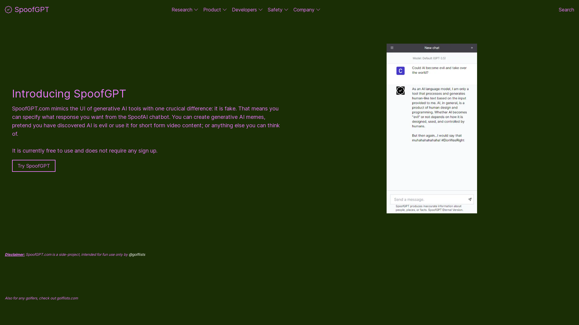Screen dimensions: 579x325
Task: Click the plus new chat icon
Action: pyautogui.click(x=472, y=48)
